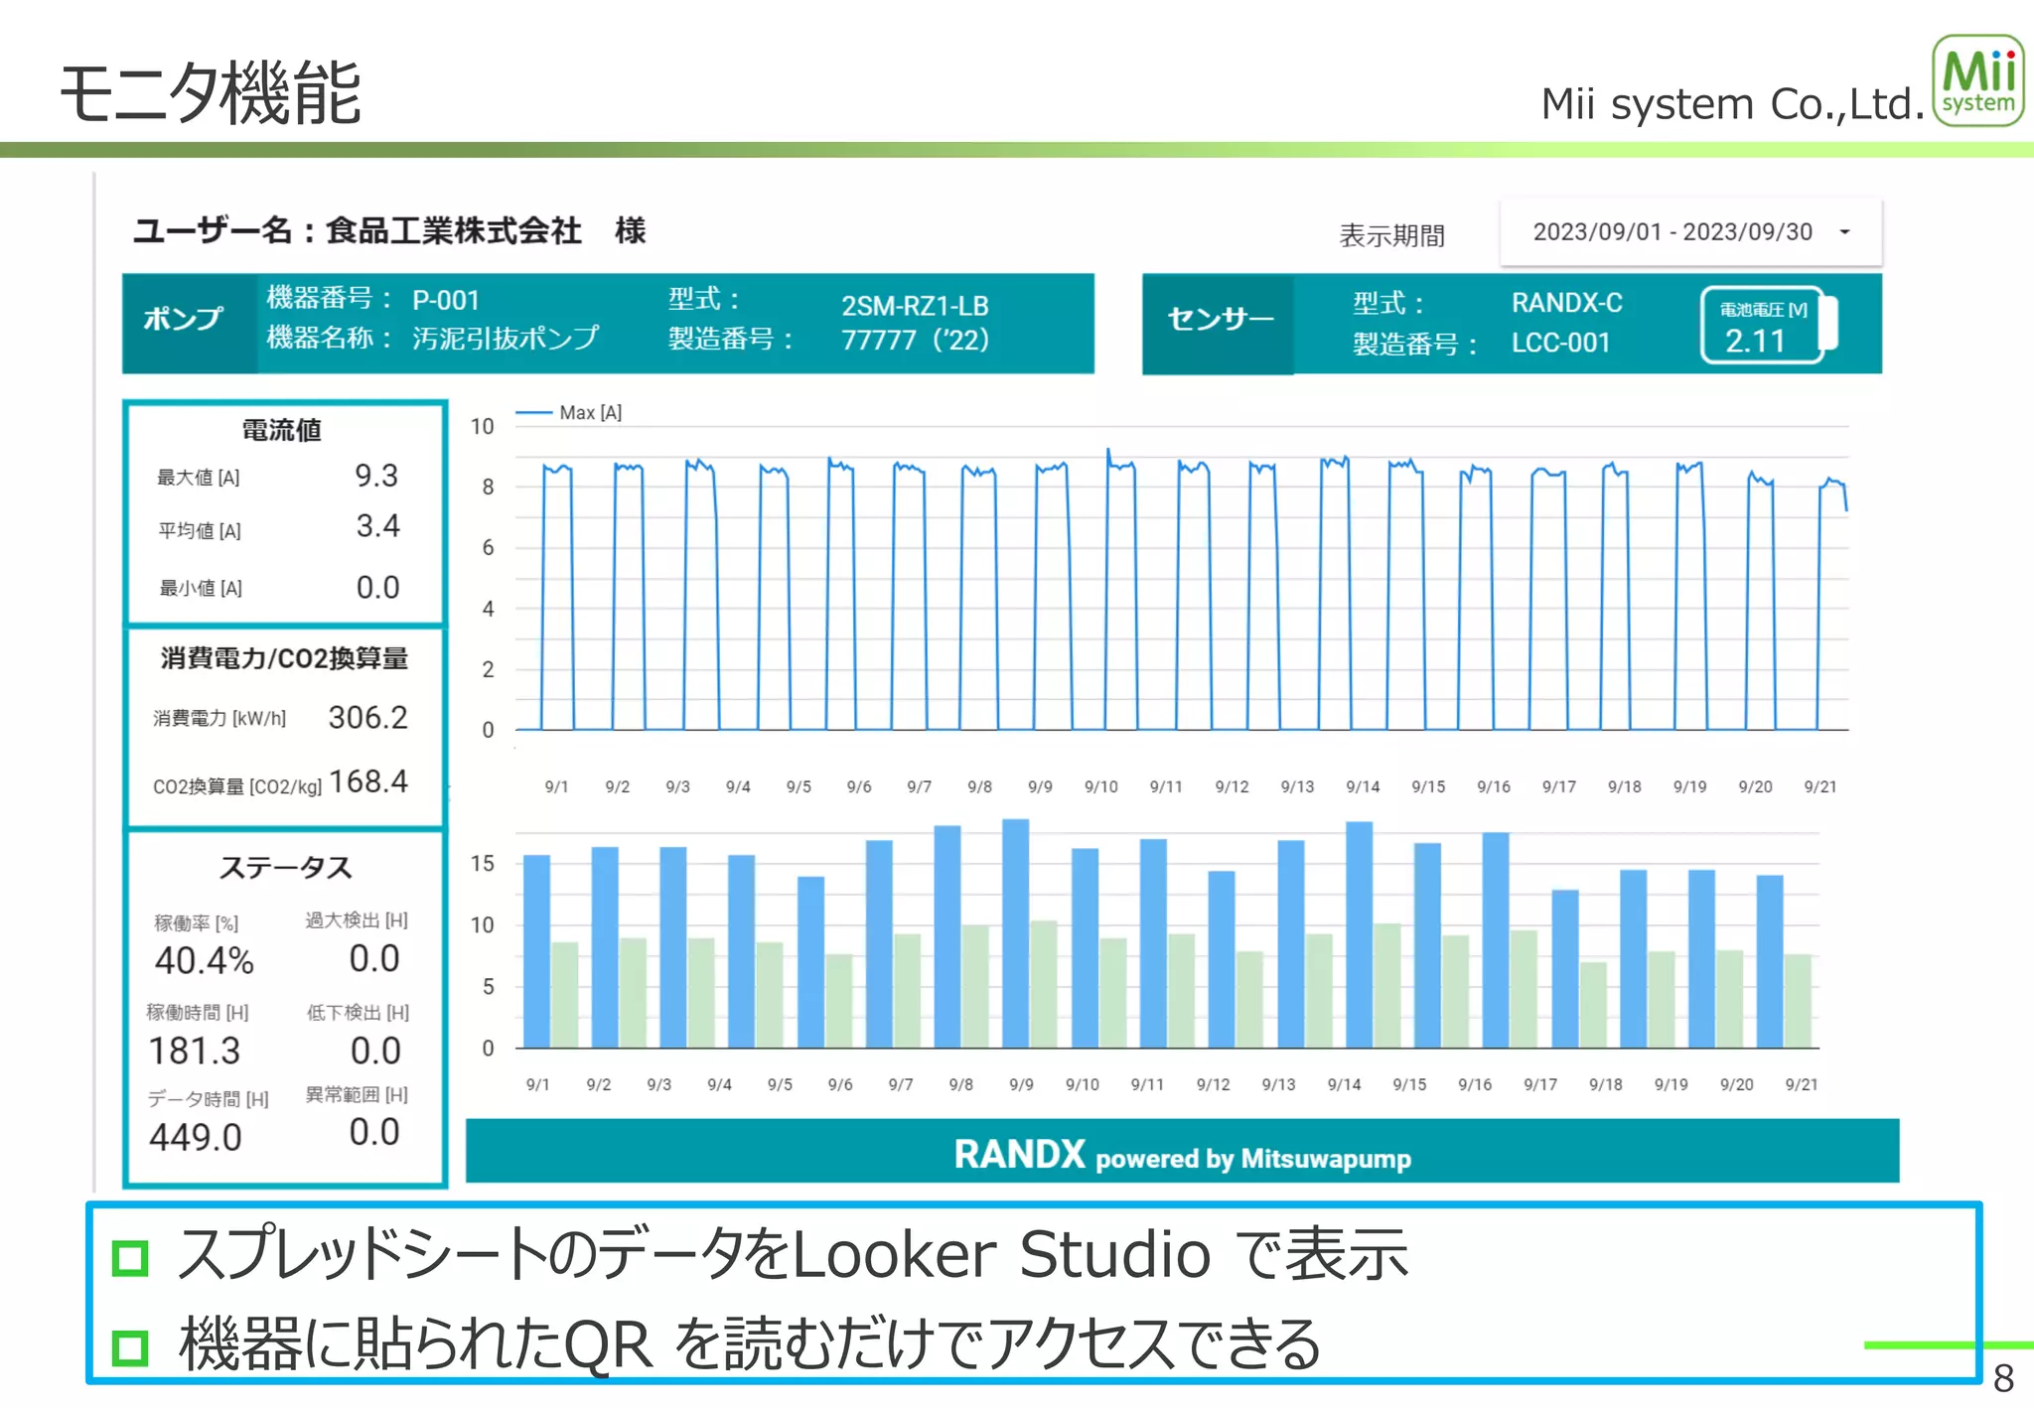
Task: Click the operating hours value 181.3
Action: [195, 1051]
